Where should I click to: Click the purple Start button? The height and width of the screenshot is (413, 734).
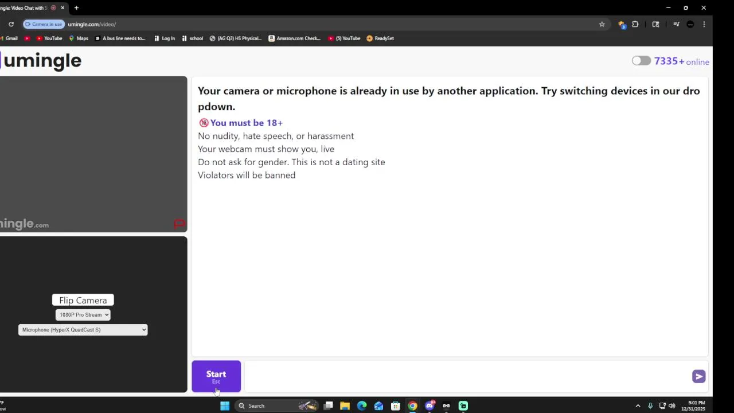[x=216, y=376]
